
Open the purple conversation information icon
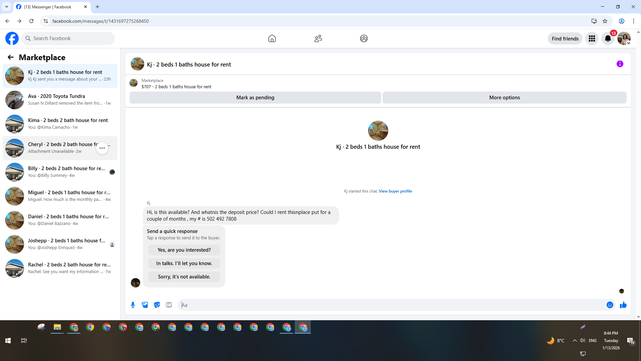tap(620, 64)
